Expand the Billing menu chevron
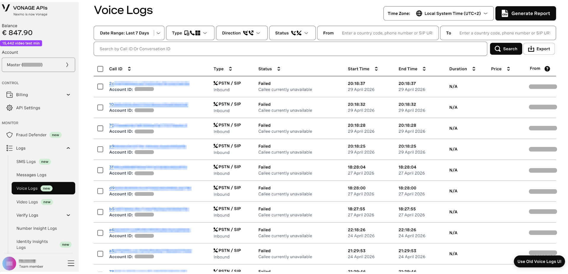568x274 pixels. point(68,95)
